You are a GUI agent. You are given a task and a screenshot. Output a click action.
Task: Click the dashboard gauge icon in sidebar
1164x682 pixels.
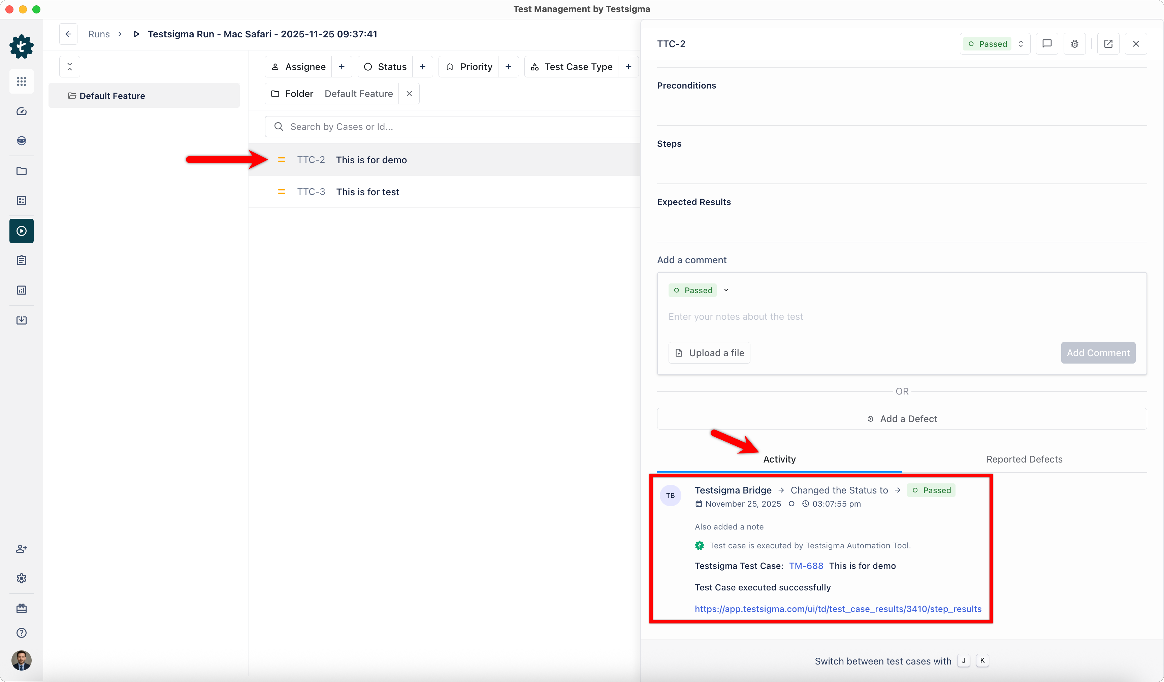pos(21,111)
